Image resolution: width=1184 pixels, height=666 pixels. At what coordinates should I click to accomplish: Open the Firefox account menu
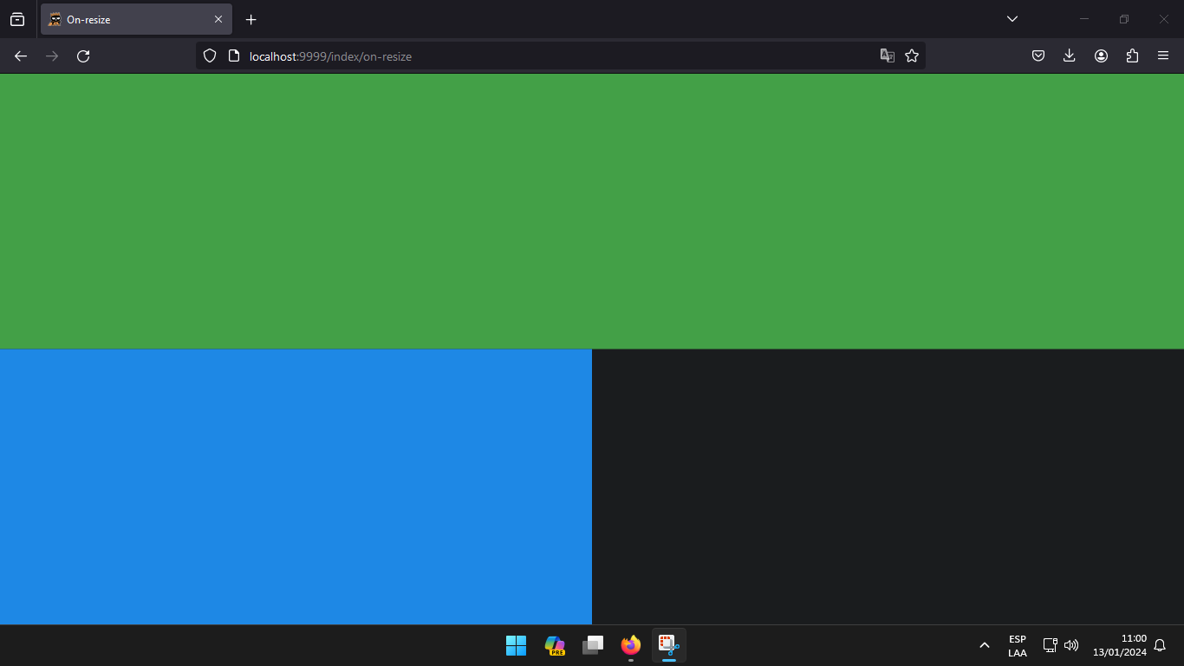click(x=1101, y=55)
